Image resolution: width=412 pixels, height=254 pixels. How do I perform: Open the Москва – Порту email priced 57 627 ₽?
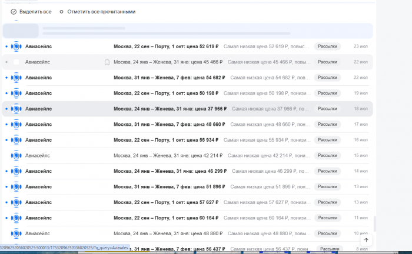pos(165,202)
